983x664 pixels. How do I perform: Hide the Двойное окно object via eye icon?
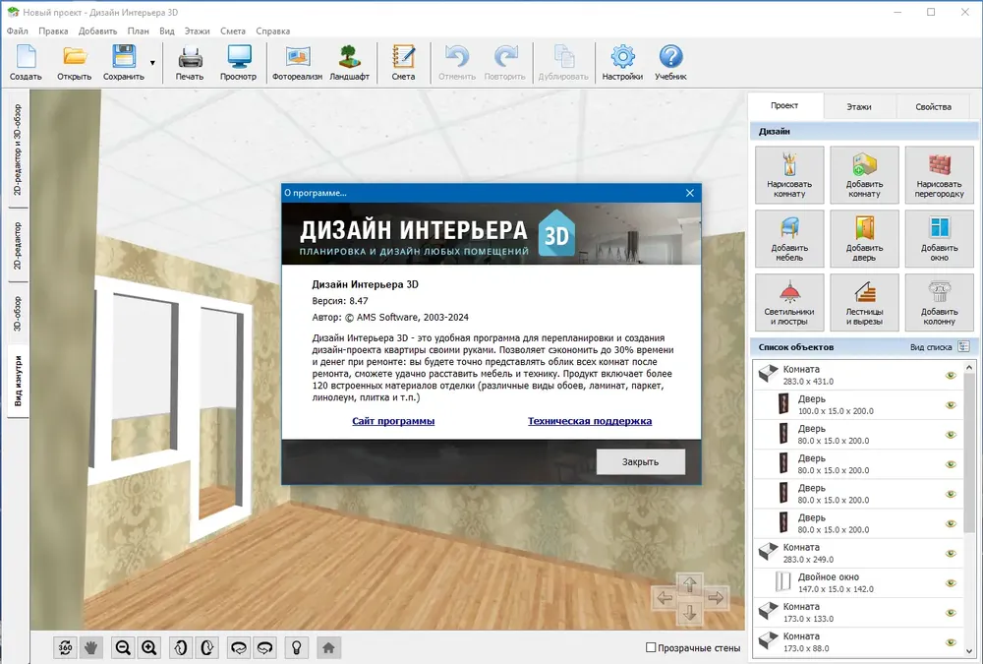951,583
